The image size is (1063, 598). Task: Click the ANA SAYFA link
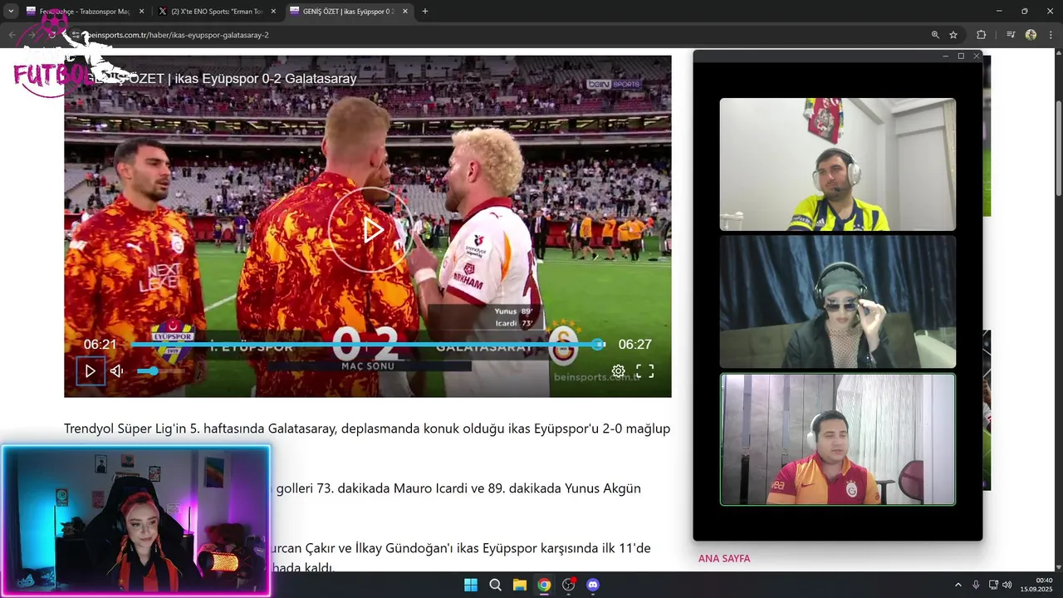pos(724,559)
